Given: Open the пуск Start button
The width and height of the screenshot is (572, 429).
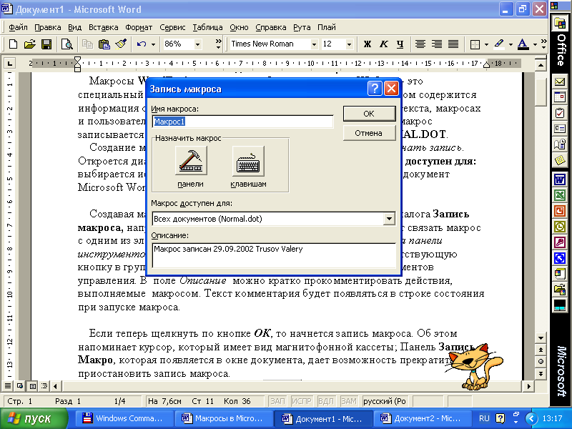Looking at the screenshot, I should [34, 418].
